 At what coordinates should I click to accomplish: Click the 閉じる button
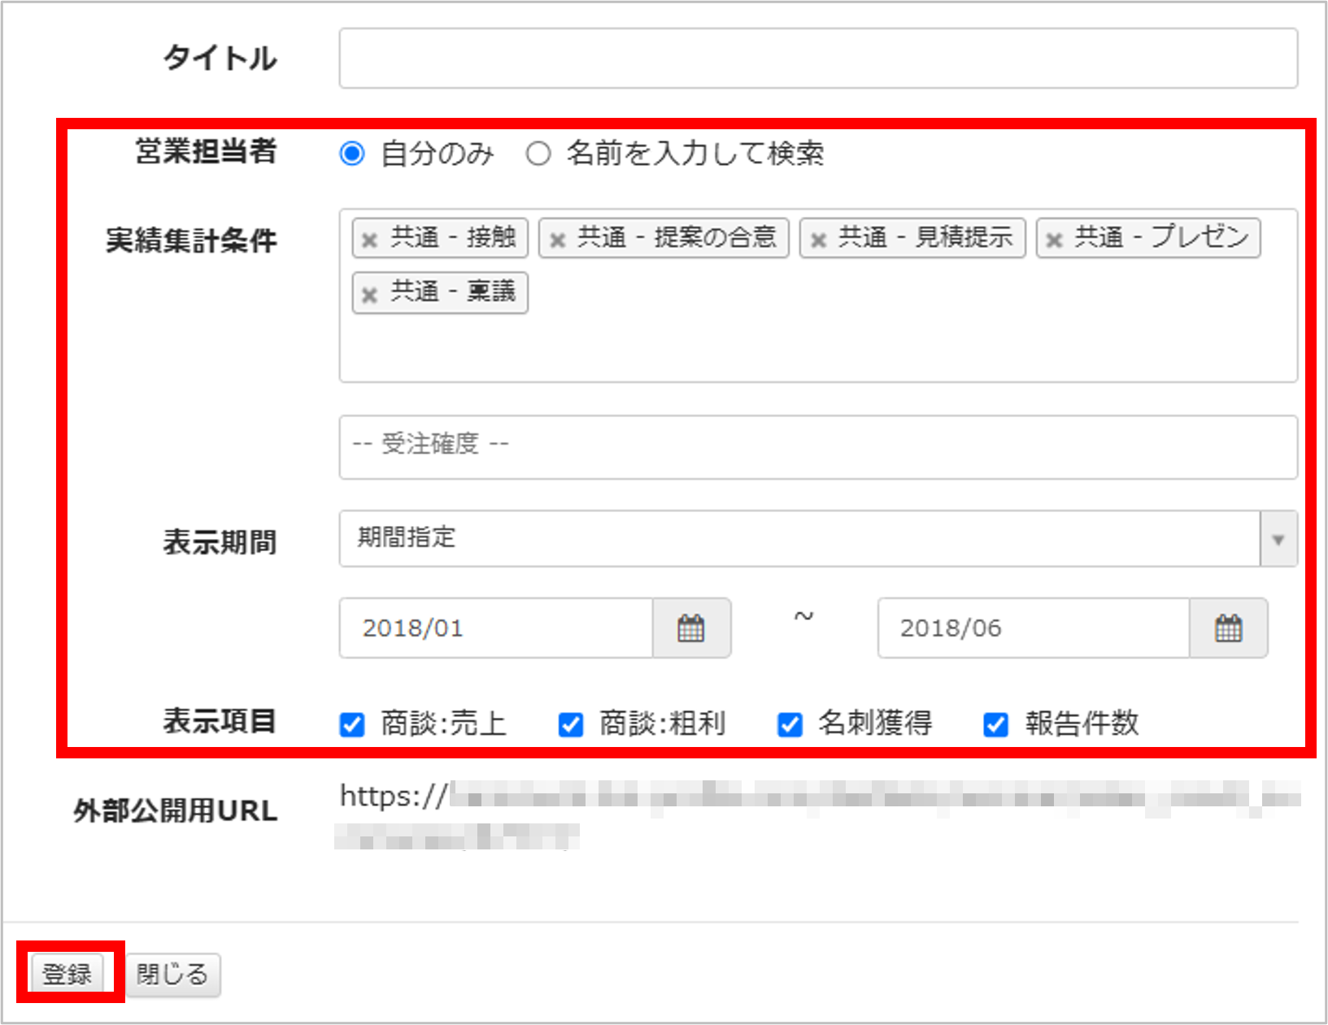pyautogui.click(x=172, y=974)
